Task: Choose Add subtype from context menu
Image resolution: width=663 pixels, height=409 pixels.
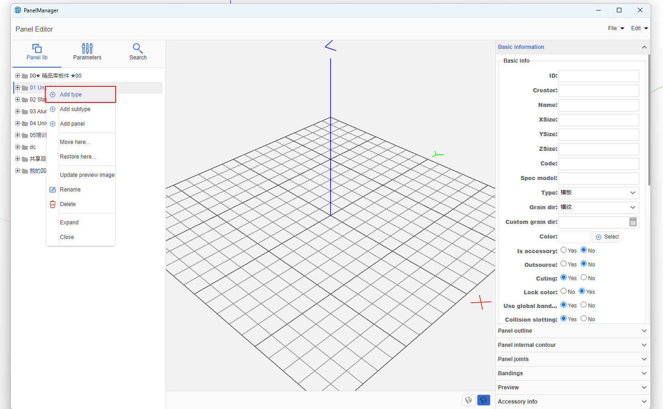Action: (x=75, y=109)
